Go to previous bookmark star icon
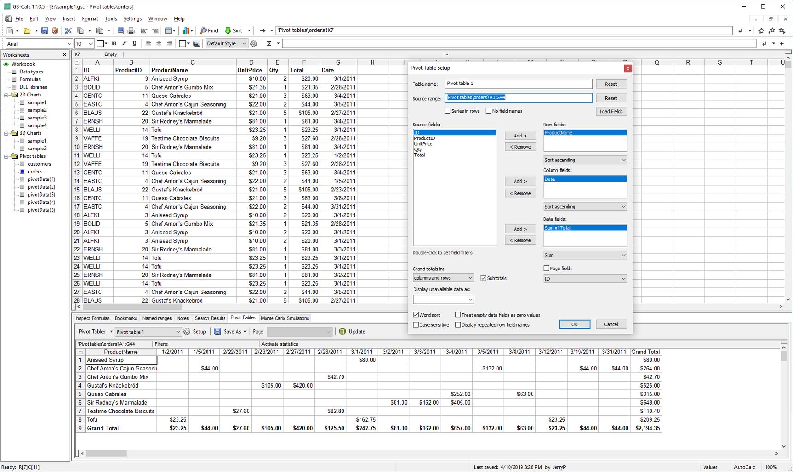Image resolution: width=793 pixels, height=472 pixels. pos(771,30)
